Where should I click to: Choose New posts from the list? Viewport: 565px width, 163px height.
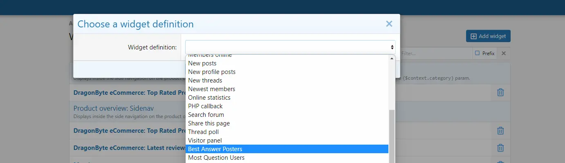(x=287, y=63)
